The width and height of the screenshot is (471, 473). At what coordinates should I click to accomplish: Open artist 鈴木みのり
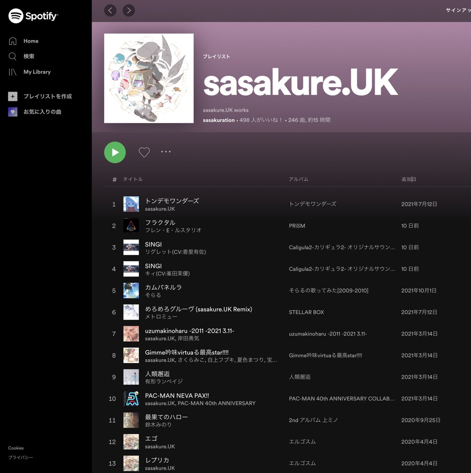click(158, 425)
